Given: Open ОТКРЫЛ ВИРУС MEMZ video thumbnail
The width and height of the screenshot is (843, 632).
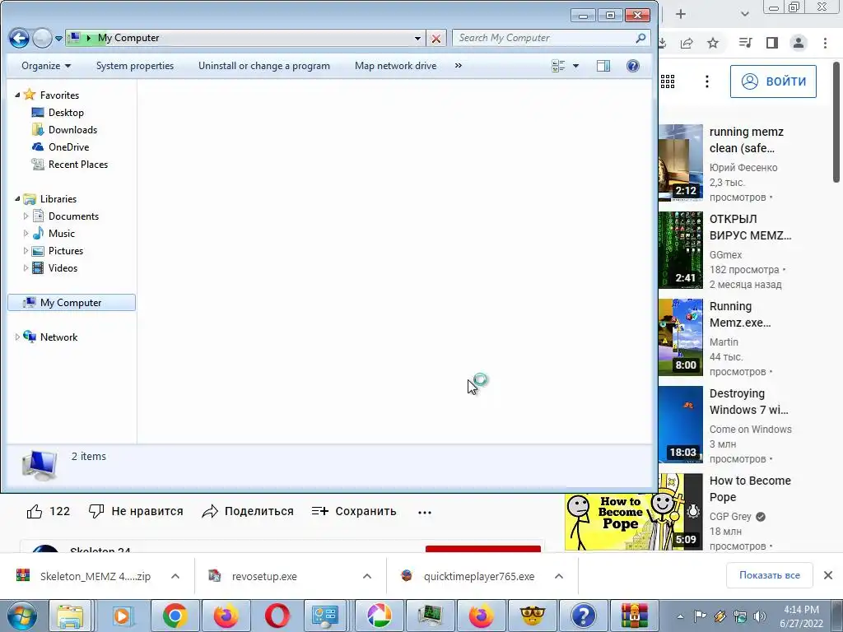Looking at the screenshot, I should click(x=681, y=250).
